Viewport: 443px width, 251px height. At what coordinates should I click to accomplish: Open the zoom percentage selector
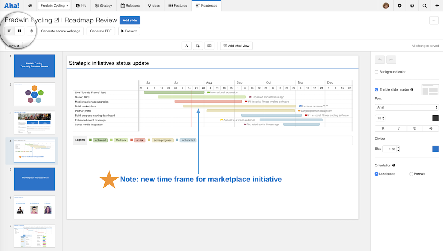(x=14, y=46)
